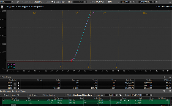Screen dimensions: 172x106
Task: Open the quantity dropdown arrow after +20
Action: click(x=55, y=100)
